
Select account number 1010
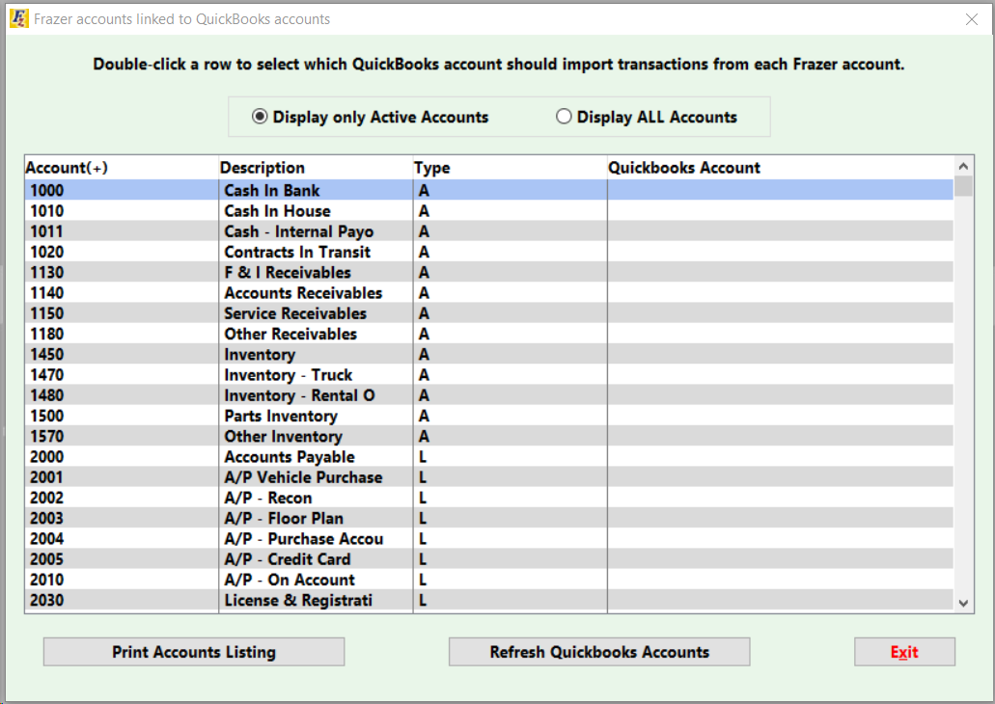(x=47, y=210)
